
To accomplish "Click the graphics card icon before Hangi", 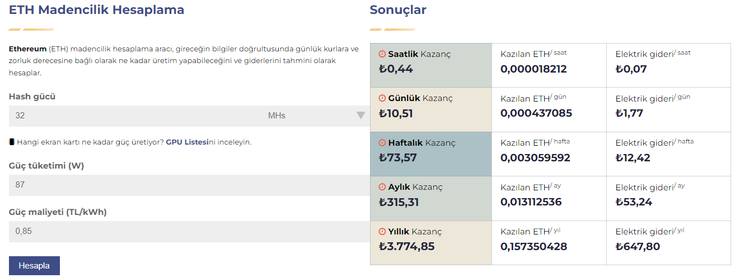I will tap(12, 142).
